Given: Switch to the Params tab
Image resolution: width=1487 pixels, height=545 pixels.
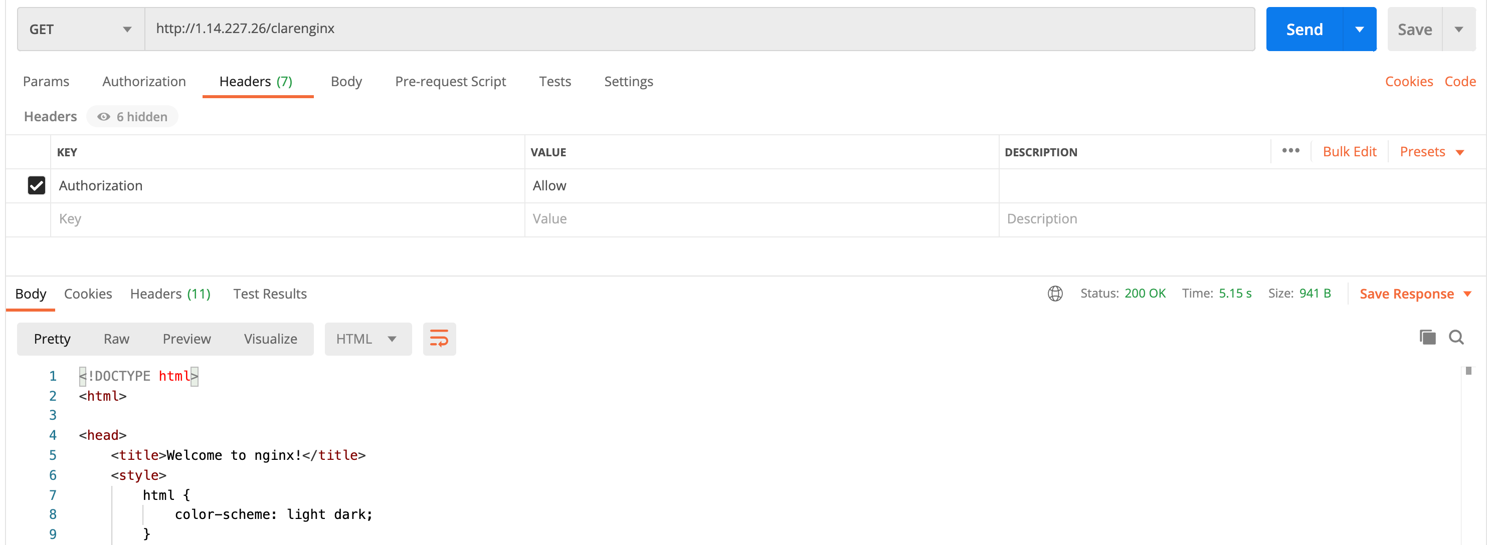Looking at the screenshot, I should 46,81.
